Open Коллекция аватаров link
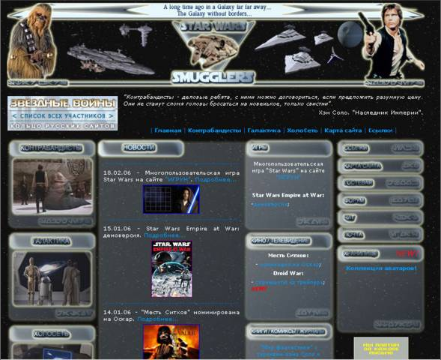Screen dimensions: 441x360 coord(381,268)
